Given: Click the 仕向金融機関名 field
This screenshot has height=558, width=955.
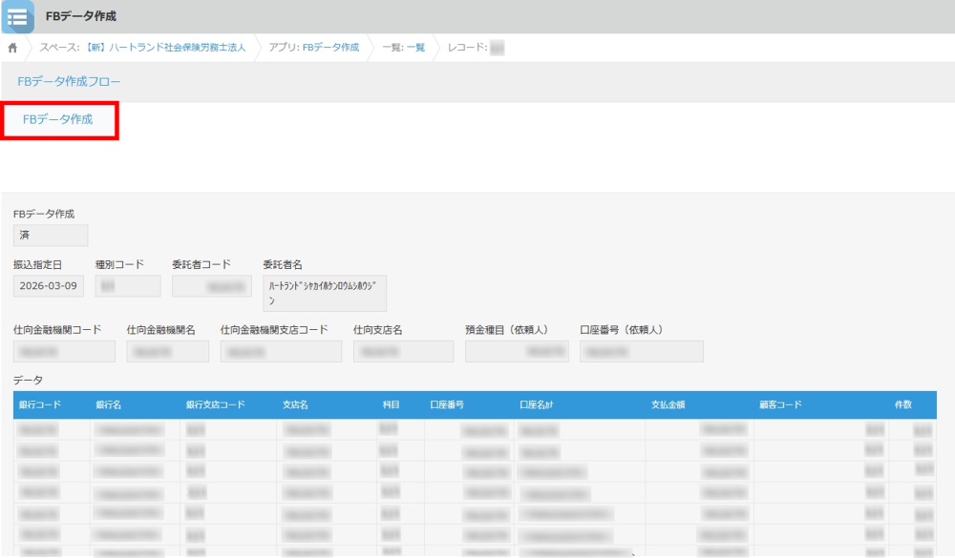Looking at the screenshot, I should coord(167,352).
